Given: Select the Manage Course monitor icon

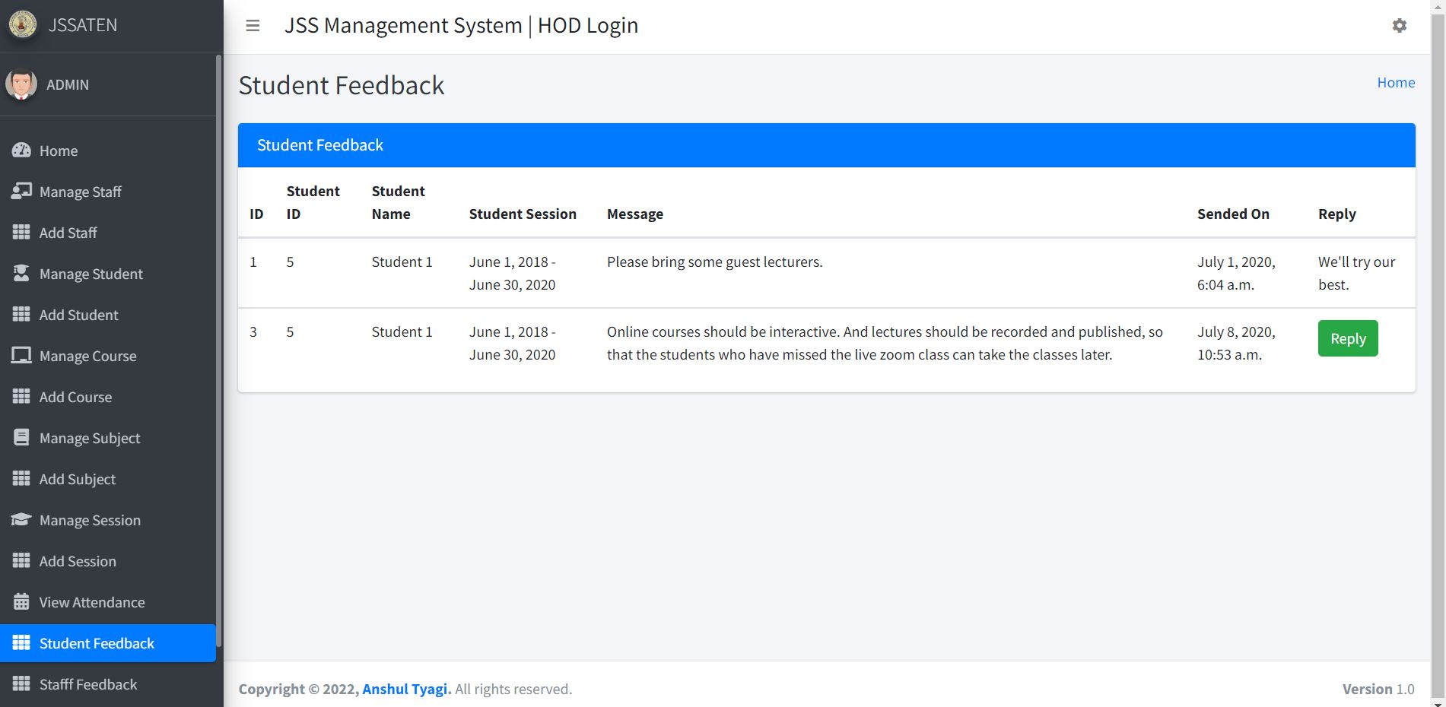Looking at the screenshot, I should point(21,356).
